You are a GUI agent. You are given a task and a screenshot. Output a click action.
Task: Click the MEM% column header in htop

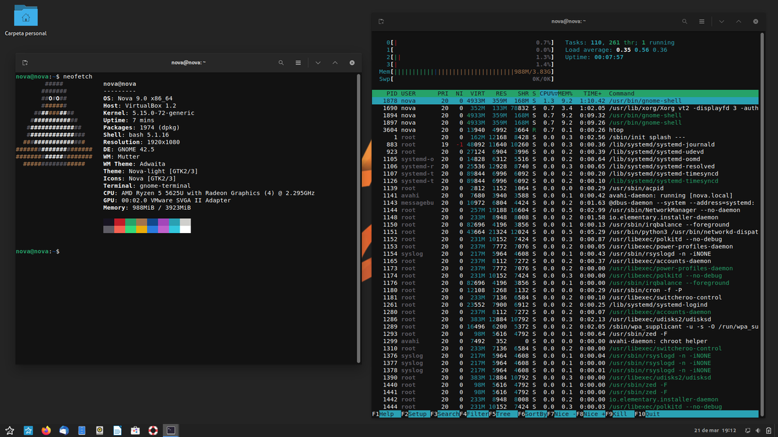pyautogui.click(x=565, y=93)
